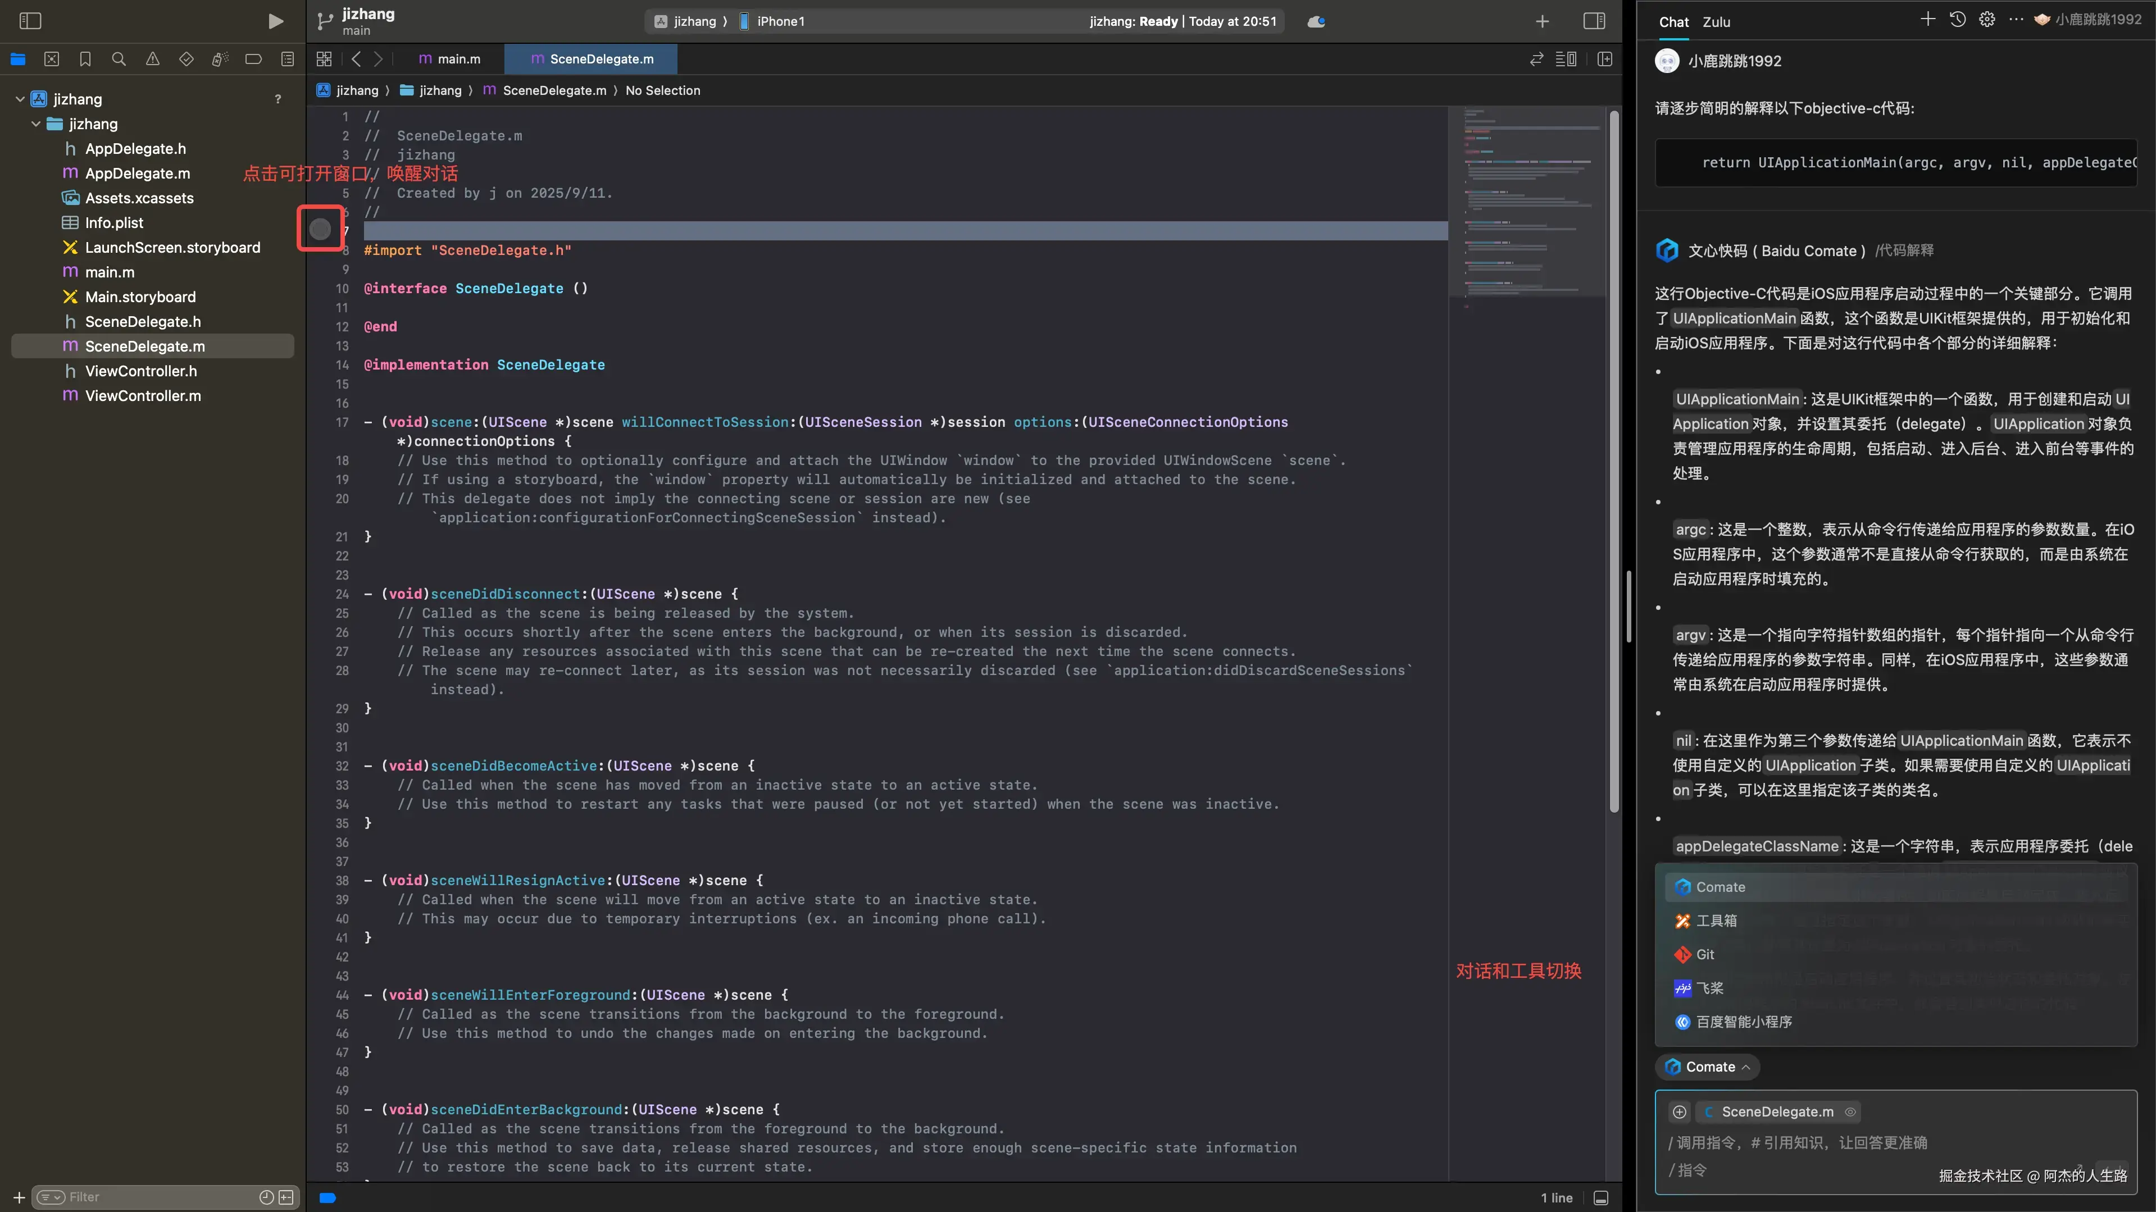Toggle the left navigator sidebar
The width and height of the screenshot is (2156, 1212).
coord(30,21)
